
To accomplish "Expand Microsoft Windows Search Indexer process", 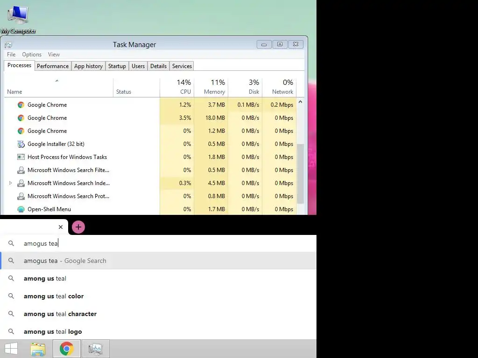I will tap(10, 183).
